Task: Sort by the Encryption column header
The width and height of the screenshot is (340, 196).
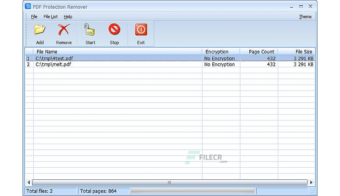Action: tap(221, 51)
